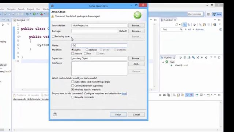Viewport: 234px width, 132px height.
Task: Select the public modifier radio button
Action: pos(73,50)
